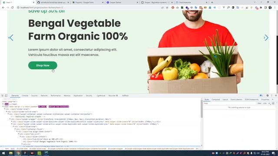The image size is (278, 156).
Task: Activate the inspect element picker icon
Action: pyautogui.click(x=2, y=95)
